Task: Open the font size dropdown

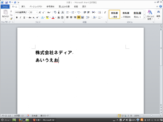Action: point(37,12)
